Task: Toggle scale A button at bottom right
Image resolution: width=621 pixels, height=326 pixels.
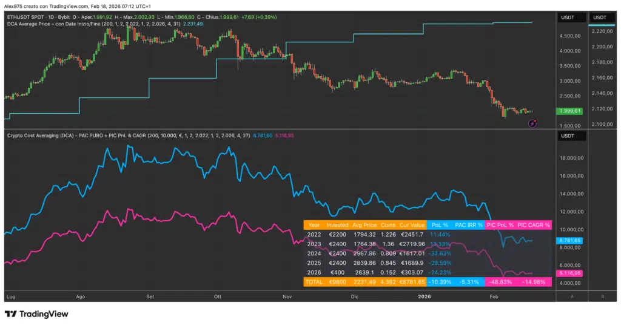Action: [x=572, y=297]
